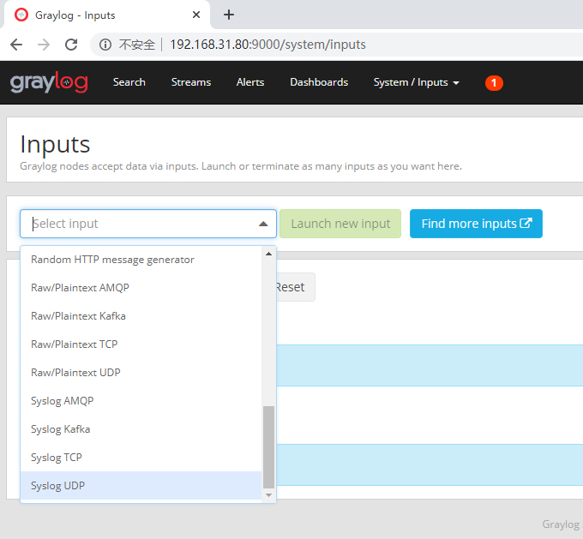Open Dashboards from navbar

(x=319, y=82)
